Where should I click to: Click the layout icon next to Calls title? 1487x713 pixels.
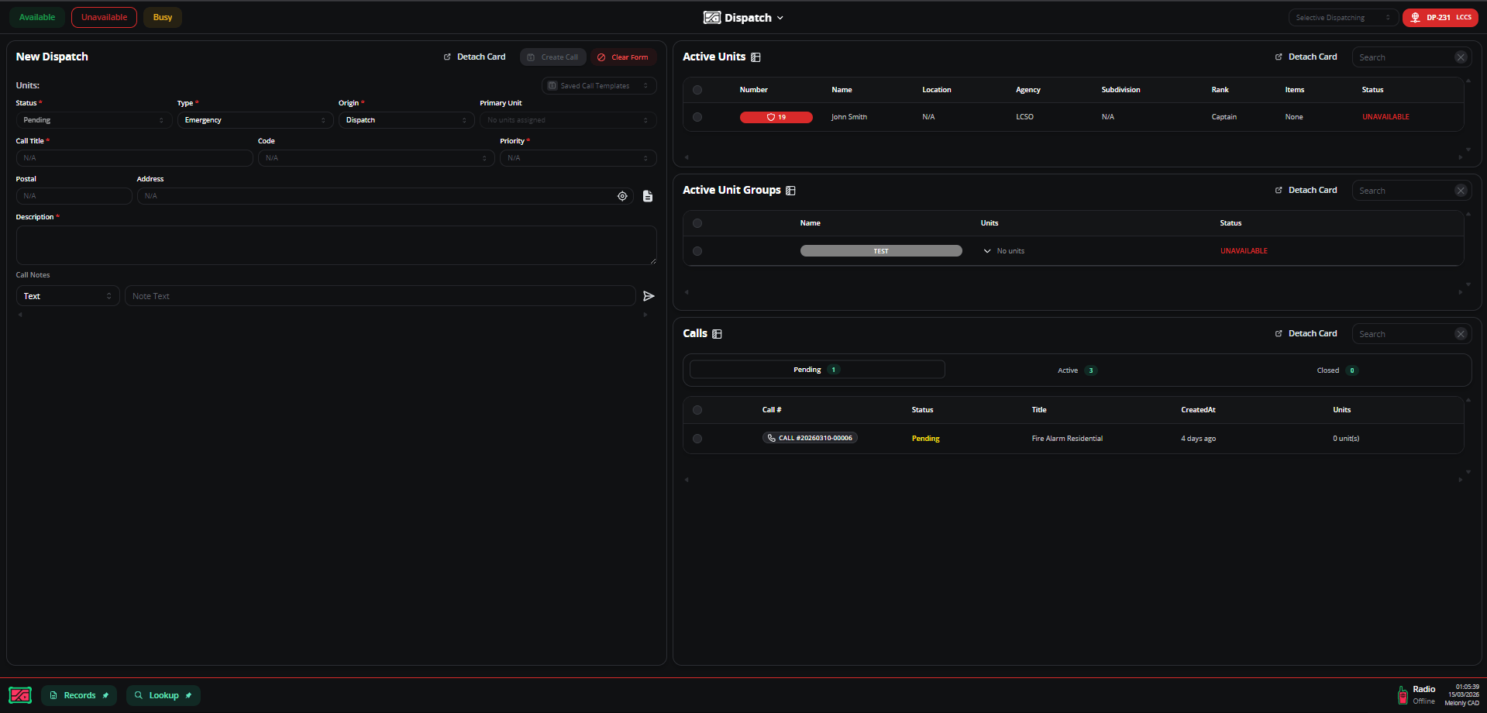717,334
